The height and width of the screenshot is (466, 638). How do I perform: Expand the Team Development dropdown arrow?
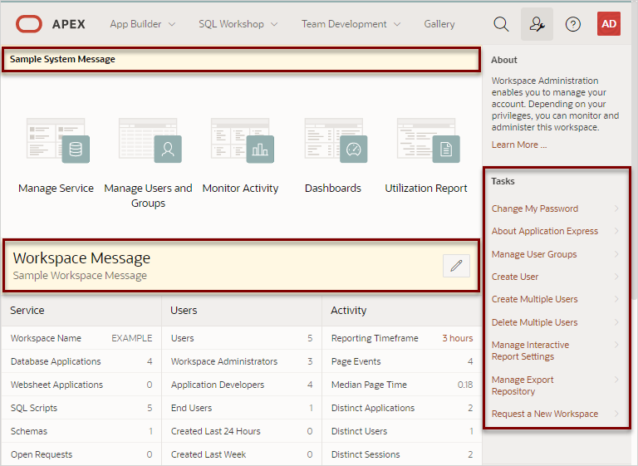397,24
